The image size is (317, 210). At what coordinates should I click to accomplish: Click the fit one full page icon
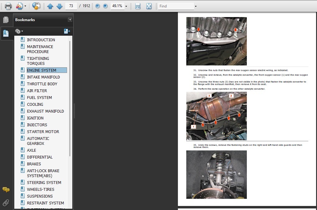149,6
